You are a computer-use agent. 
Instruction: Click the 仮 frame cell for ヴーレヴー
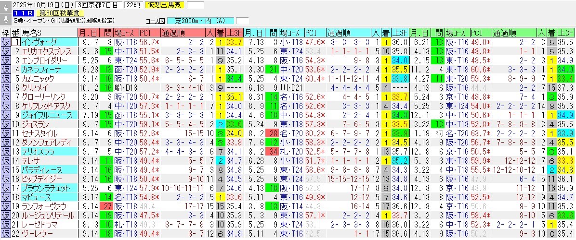click(x=5, y=234)
